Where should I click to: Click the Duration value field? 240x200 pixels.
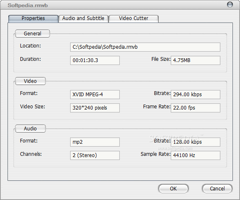coord(95,60)
